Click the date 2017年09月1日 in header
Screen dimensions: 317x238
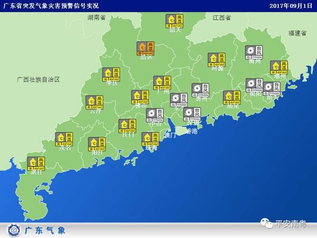click(290, 6)
